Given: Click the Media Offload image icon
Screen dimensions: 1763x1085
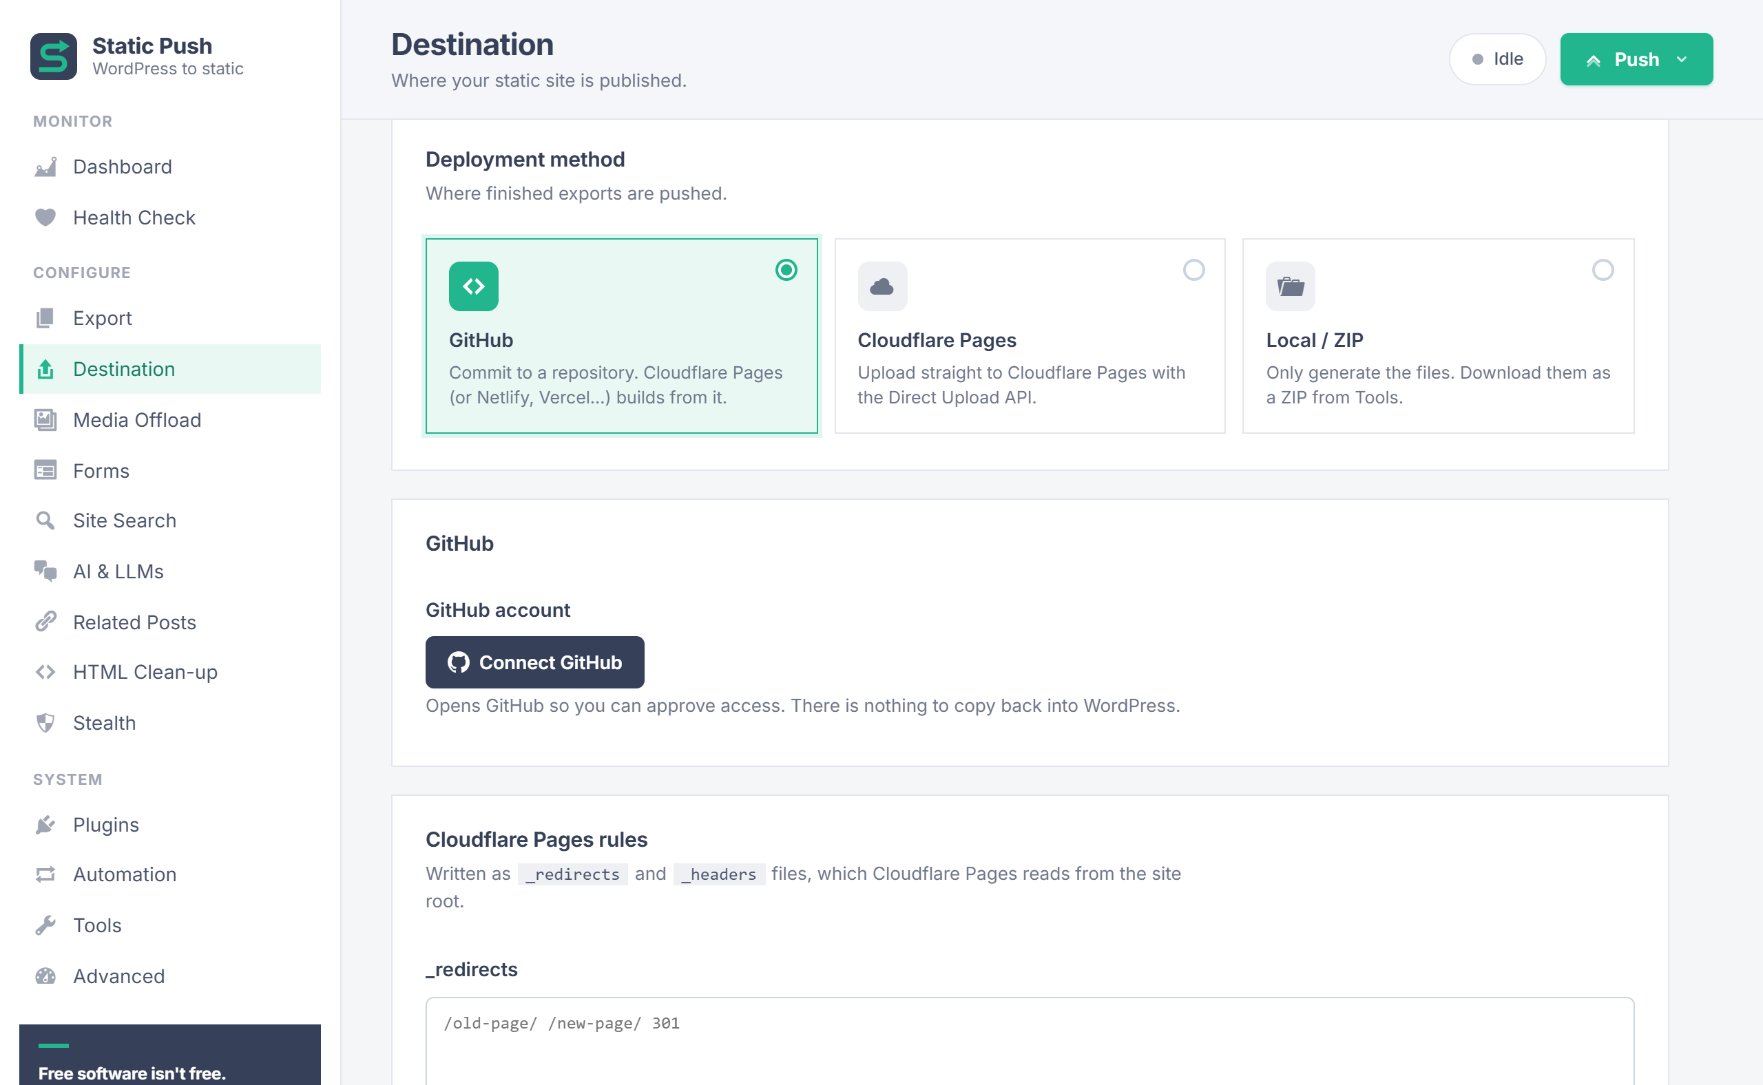Looking at the screenshot, I should pos(45,420).
